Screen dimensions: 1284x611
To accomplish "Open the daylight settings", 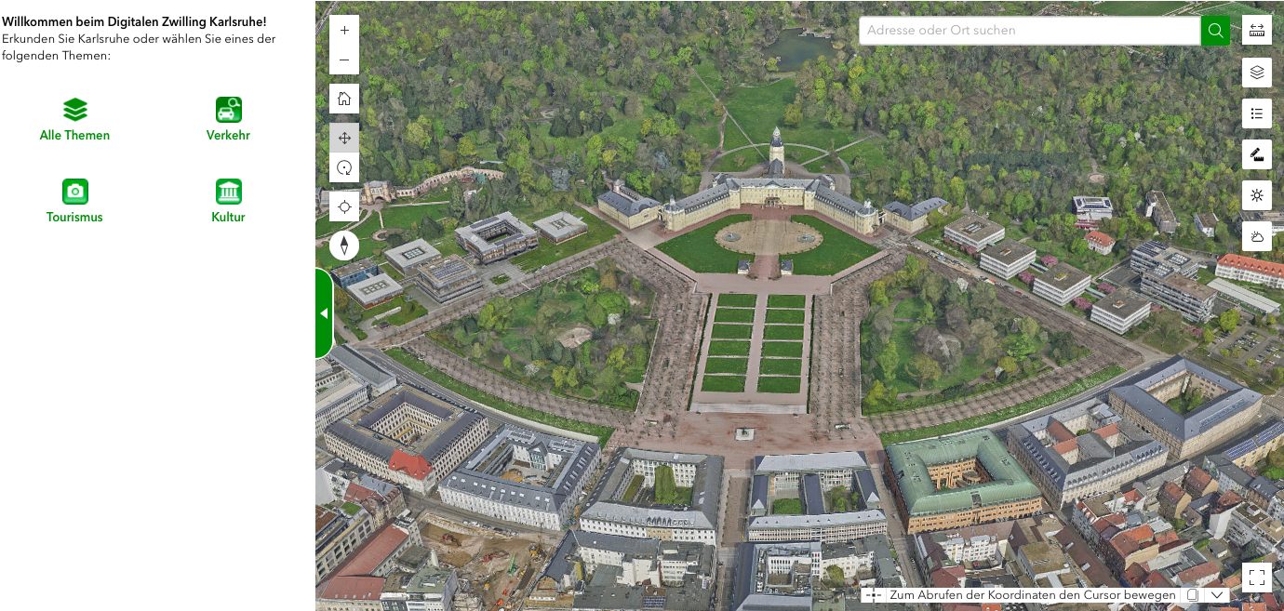I will pyautogui.click(x=1256, y=195).
